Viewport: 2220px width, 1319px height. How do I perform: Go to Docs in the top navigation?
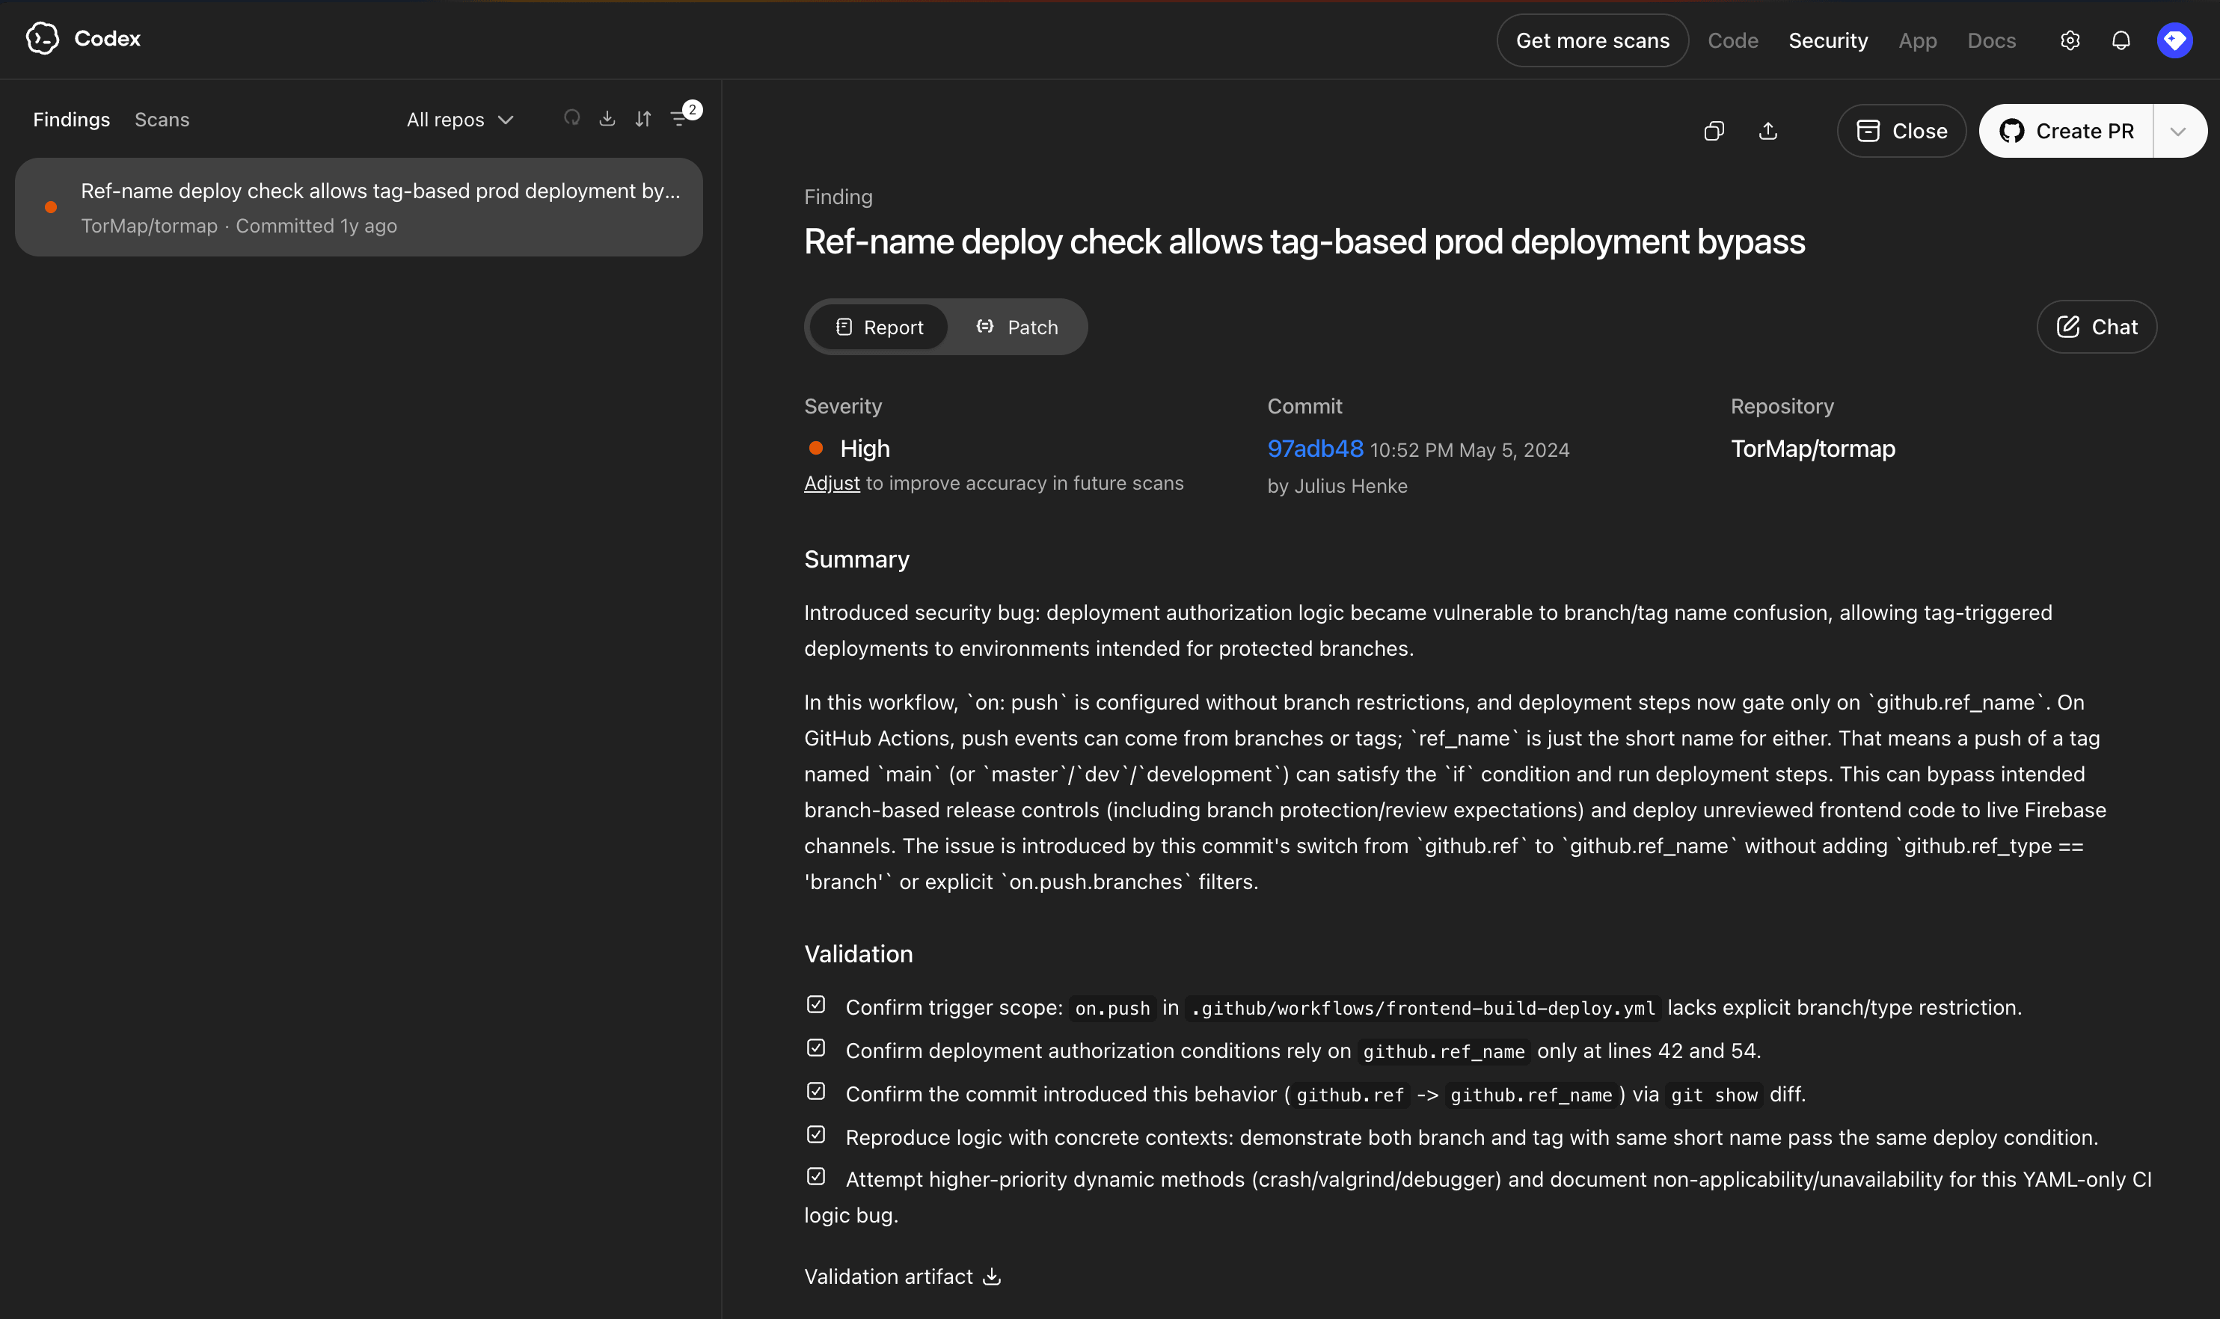pyautogui.click(x=1992, y=41)
